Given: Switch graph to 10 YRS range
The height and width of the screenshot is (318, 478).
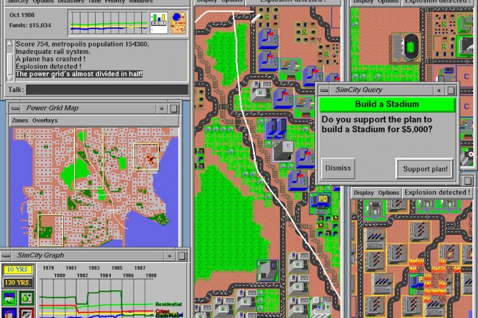Looking at the screenshot, I should click(17, 269).
